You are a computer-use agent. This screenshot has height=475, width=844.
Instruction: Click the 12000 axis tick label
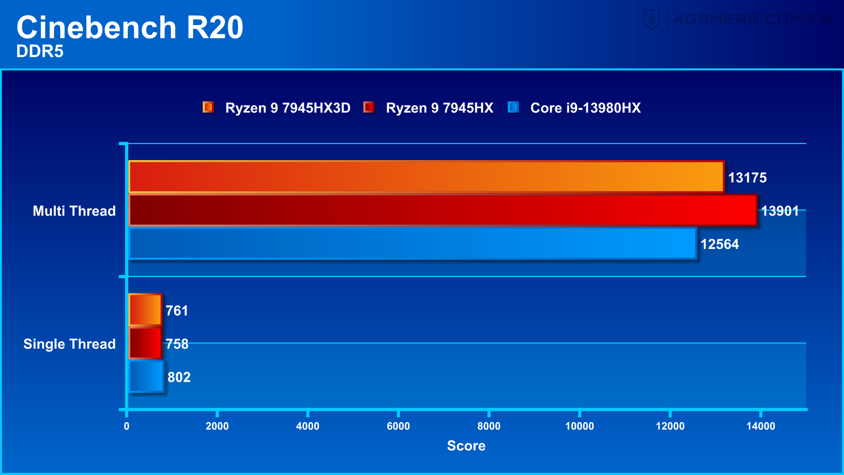pyautogui.click(x=670, y=426)
